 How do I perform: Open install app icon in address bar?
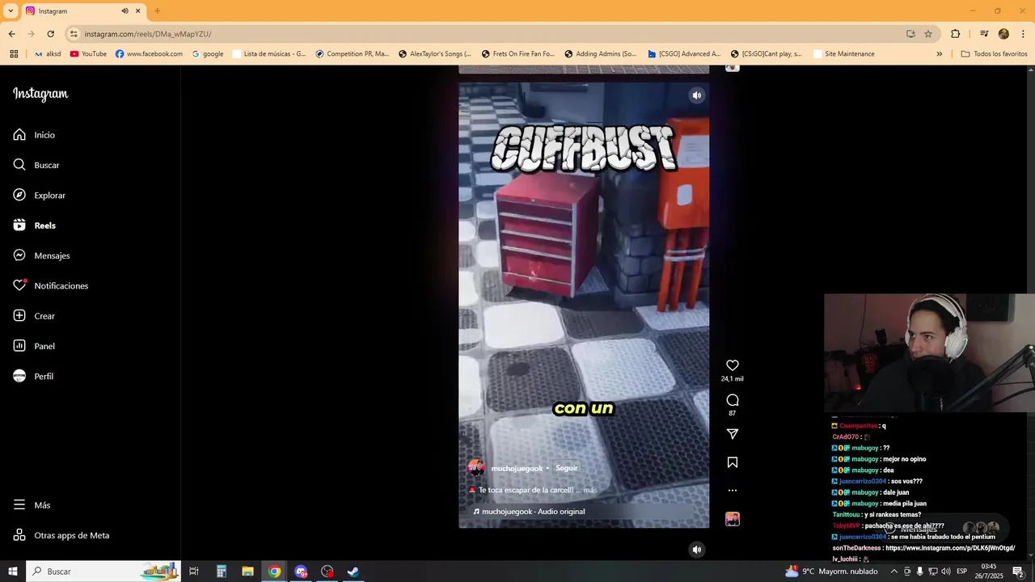coord(910,34)
